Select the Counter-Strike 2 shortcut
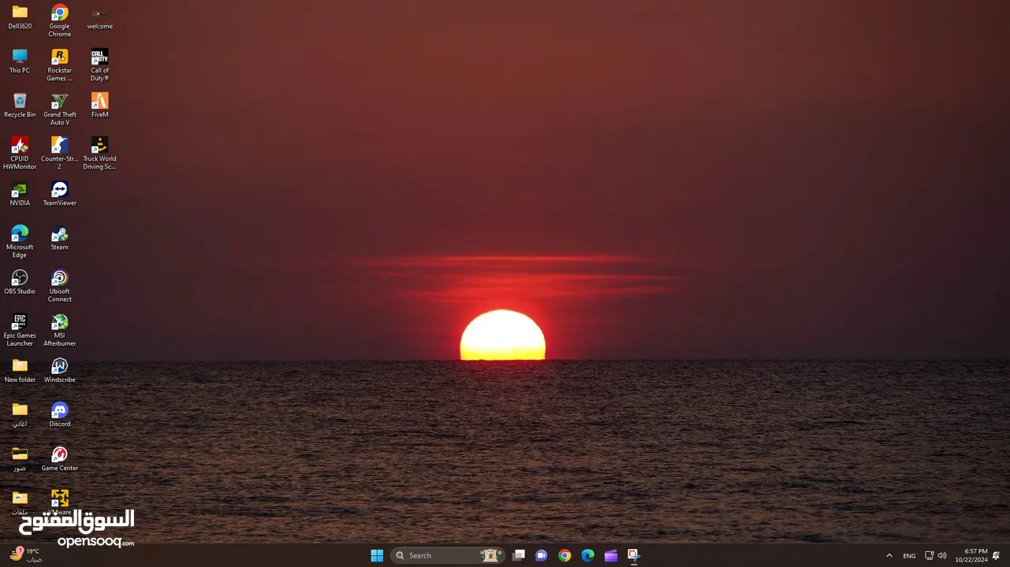The image size is (1010, 567). click(x=60, y=153)
